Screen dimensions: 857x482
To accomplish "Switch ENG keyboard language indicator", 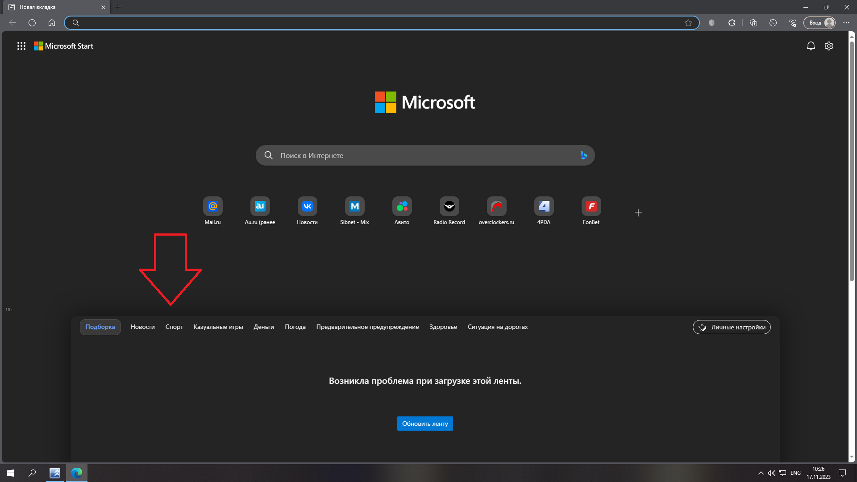I will point(795,473).
